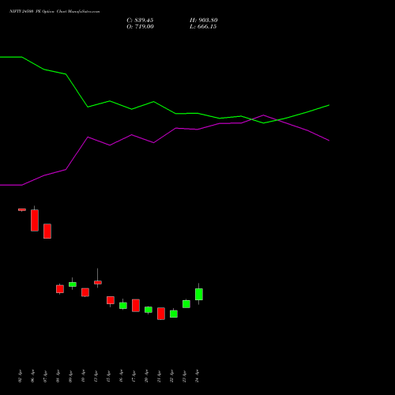The image size is (395, 395).
Task: Select the high value 'H: 903.80'
Action: click(204, 21)
